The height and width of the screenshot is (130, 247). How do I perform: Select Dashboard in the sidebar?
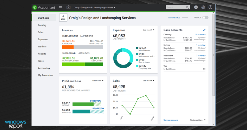click(44, 18)
